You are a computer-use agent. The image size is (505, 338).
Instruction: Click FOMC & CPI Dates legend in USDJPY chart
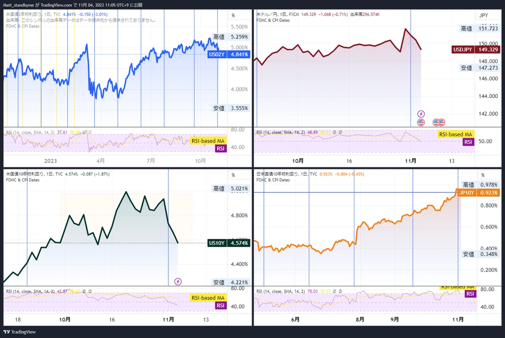(x=273, y=20)
